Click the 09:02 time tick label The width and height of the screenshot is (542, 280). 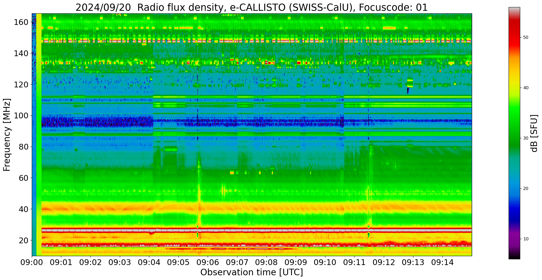[91, 262]
